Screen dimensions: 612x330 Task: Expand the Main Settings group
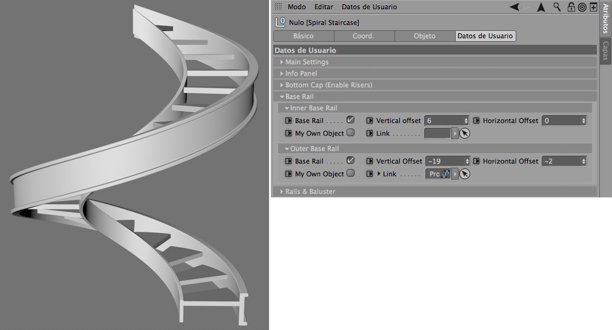pos(282,62)
